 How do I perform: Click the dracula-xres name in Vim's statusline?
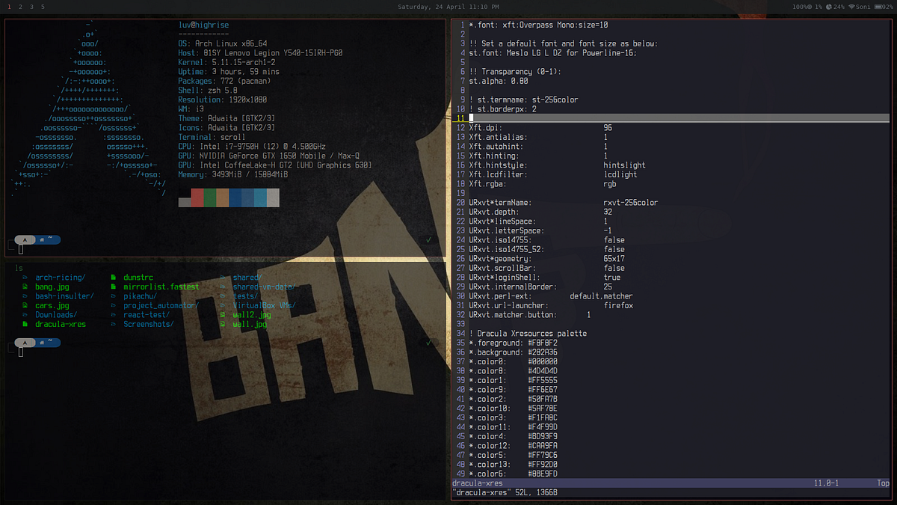click(477, 483)
